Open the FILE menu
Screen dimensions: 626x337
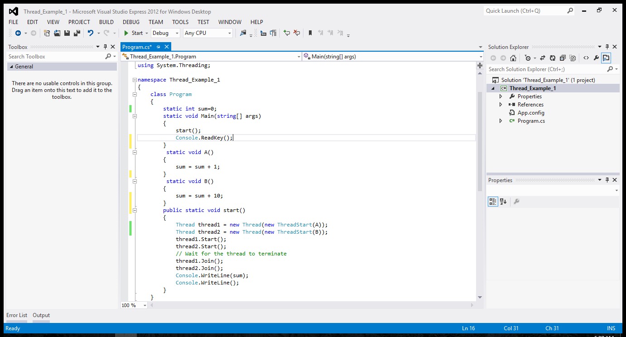[x=13, y=22]
